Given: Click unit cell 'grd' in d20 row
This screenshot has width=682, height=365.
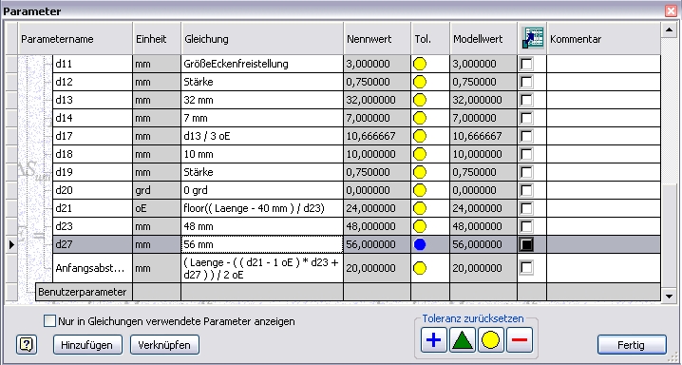Looking at the screenshot, I should [x=157, y=190].
